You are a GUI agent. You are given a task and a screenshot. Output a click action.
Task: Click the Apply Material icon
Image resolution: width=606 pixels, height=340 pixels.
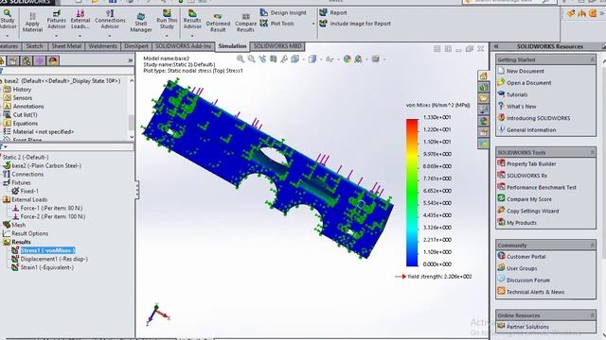coord(32,22)
